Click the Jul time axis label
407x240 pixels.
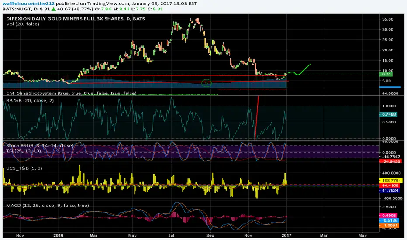171,235
